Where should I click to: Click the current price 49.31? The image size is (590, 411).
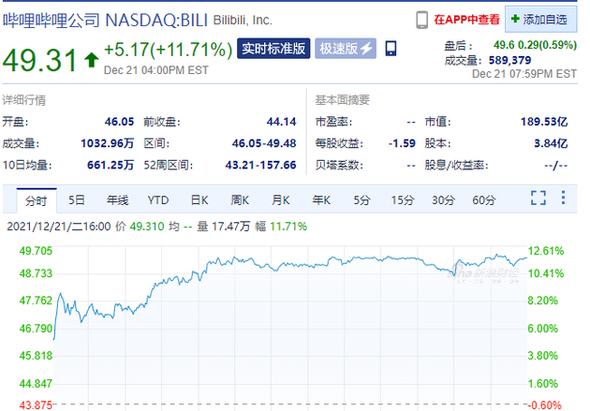click(x=40, y=60)
